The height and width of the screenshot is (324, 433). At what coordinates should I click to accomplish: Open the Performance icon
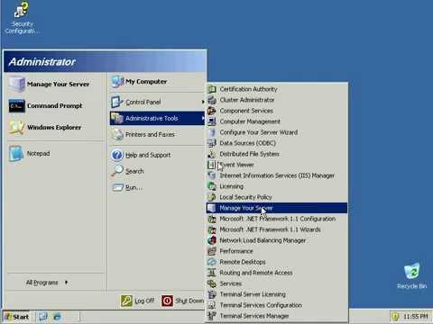(212, 251)
